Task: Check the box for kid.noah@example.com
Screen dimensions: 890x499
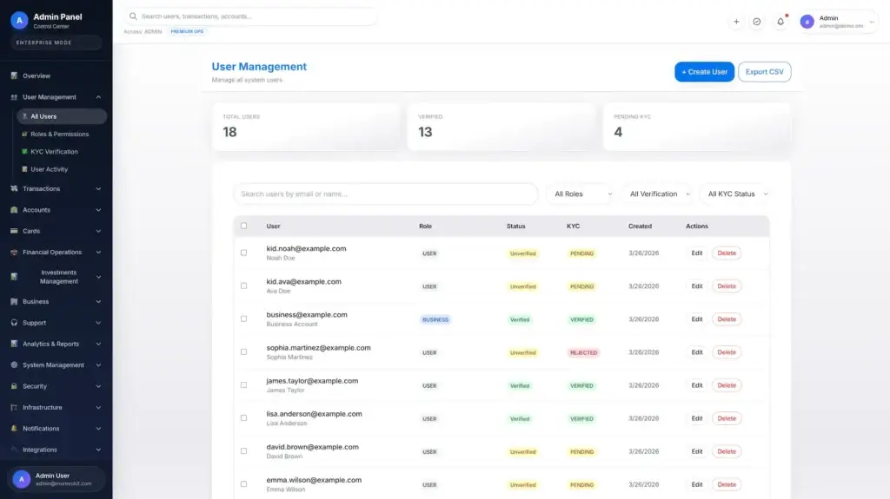Action: [243, 253]
